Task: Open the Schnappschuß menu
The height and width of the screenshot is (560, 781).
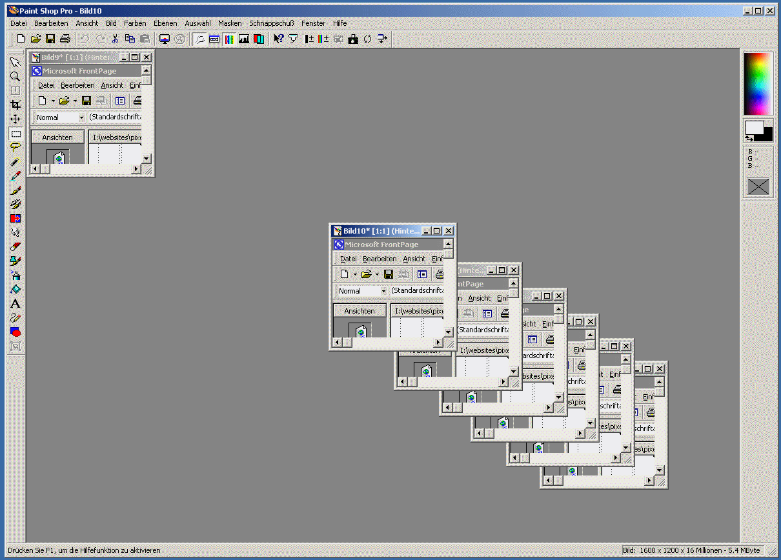Action: [x=271, y=23]
